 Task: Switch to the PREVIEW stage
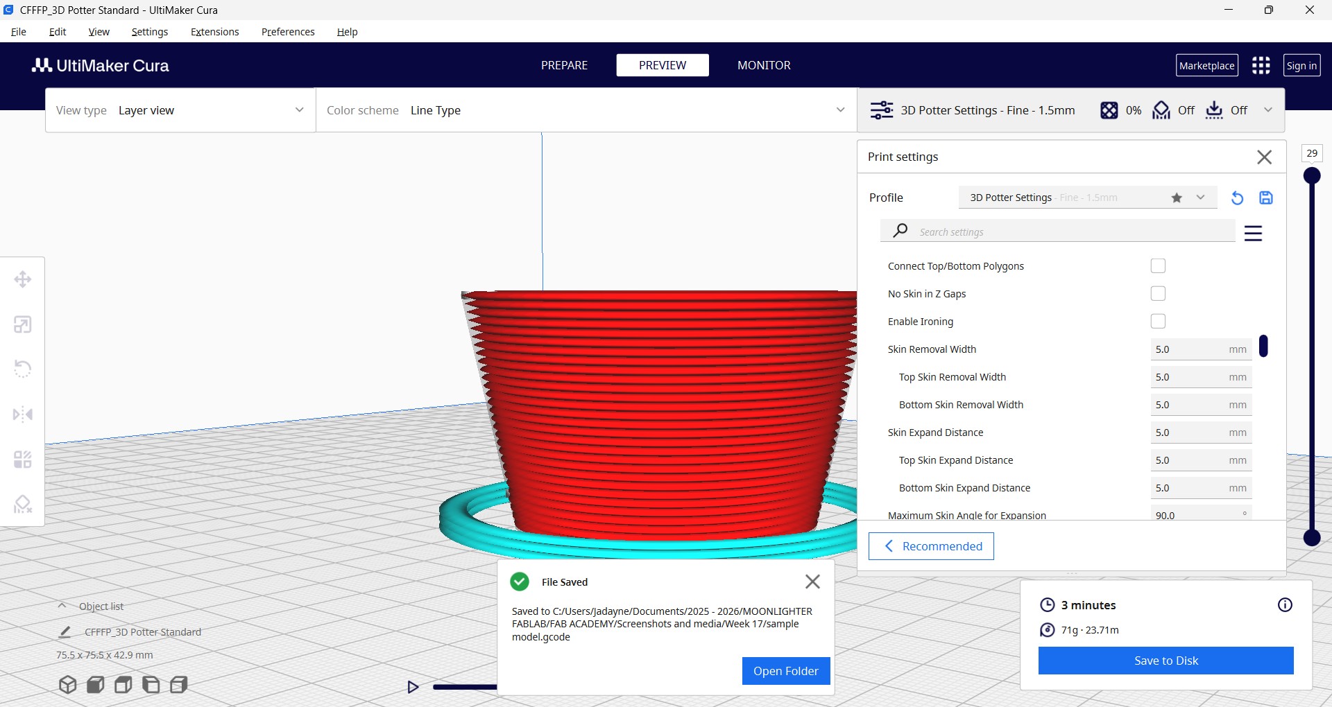663,65
